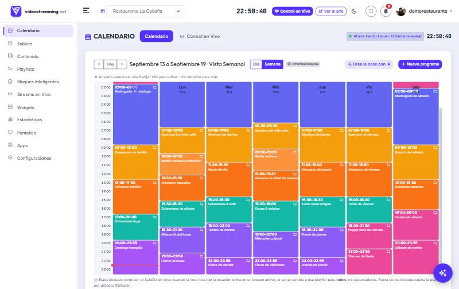Open the Almuerzo de jueves block
459x289 pixels.
pos(322,179)
